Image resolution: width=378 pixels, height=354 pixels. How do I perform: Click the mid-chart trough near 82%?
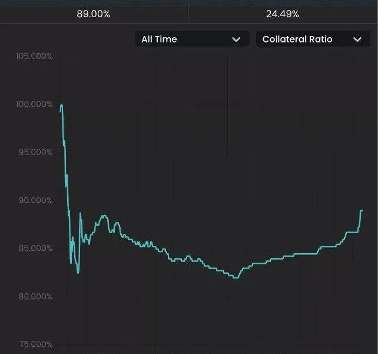236,277
